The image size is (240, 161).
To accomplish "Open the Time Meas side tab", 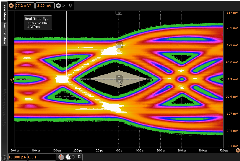I will coord(4,12).
